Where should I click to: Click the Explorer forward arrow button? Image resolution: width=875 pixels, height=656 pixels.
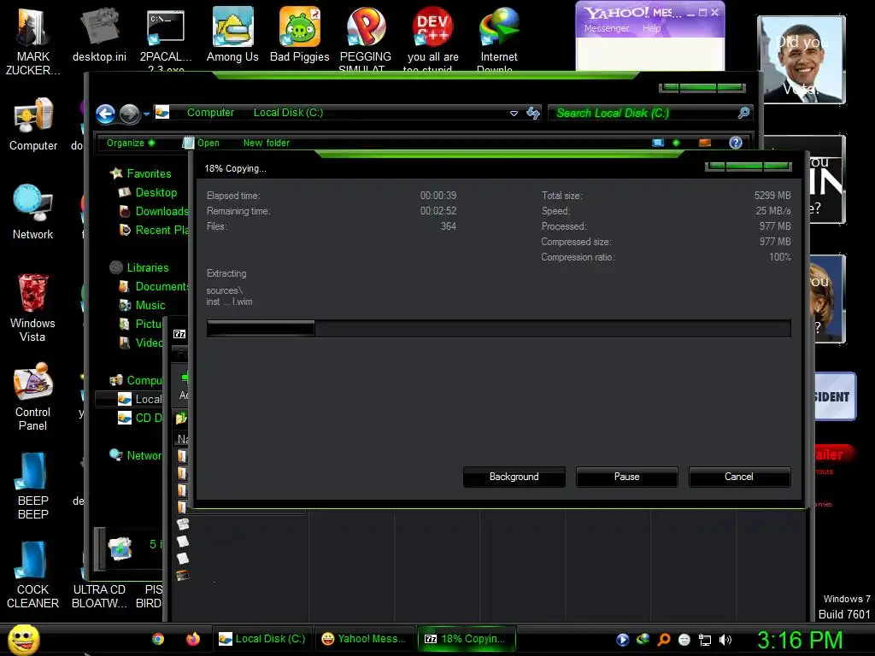point(130,114)
